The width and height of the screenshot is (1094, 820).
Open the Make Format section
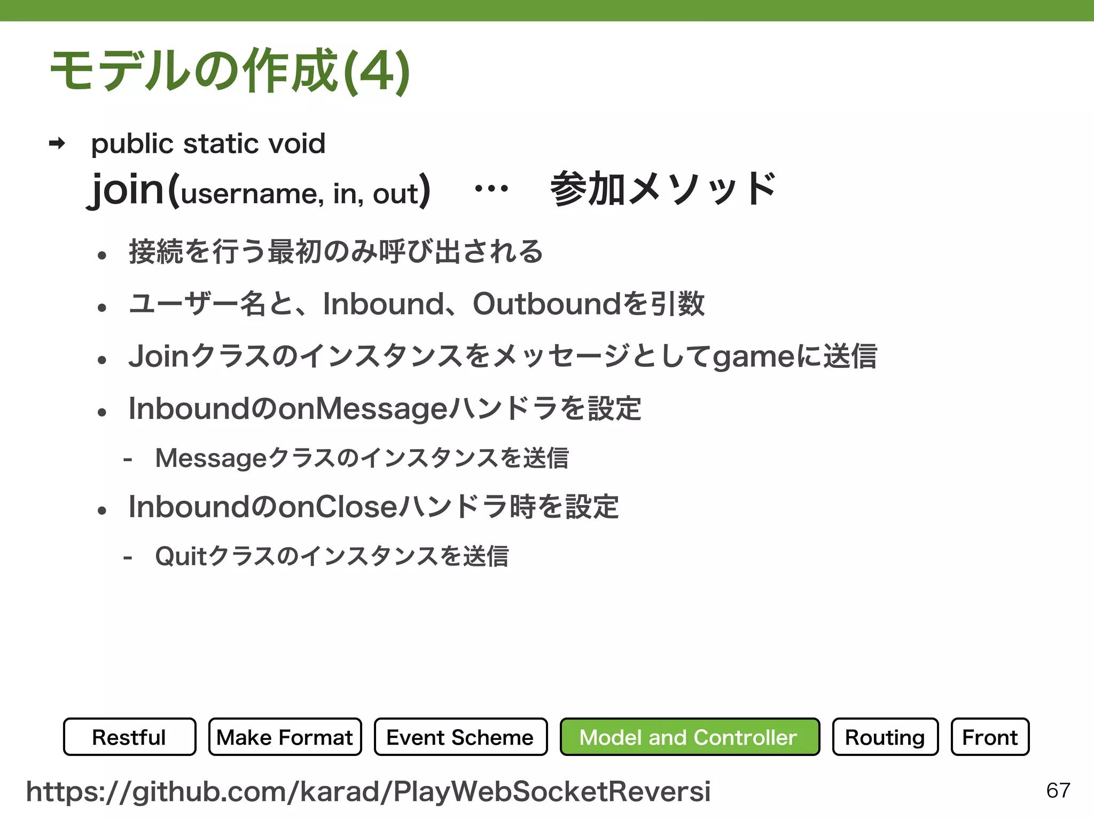click(285, 737)
